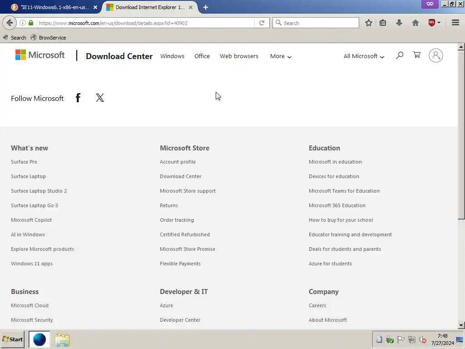This screenshot has height=349, width=465.
Task: Click the page scrollbar up arrow
Action: tap(461, 47)
